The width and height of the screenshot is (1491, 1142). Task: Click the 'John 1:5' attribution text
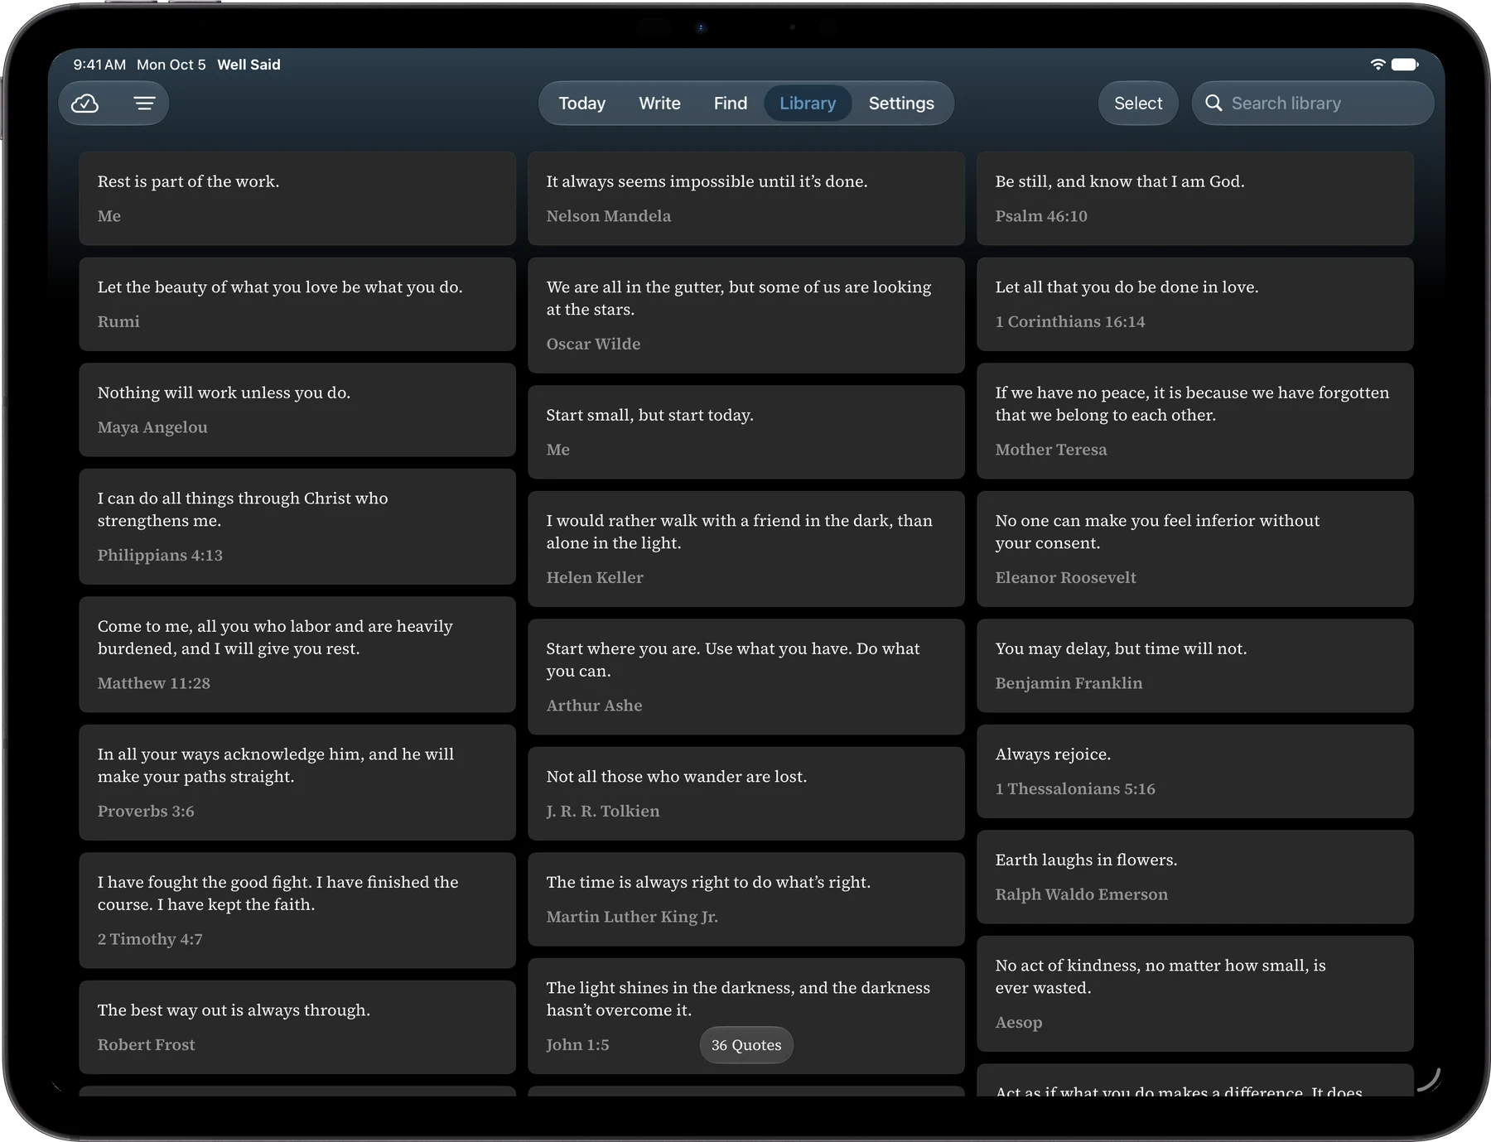click(577, 1045)
